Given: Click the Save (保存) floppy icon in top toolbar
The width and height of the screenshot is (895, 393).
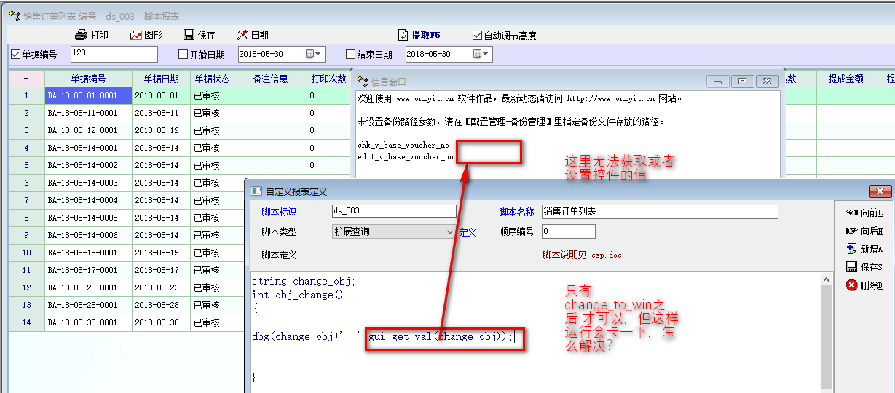Looking at the screenshot, I should 189,35.
